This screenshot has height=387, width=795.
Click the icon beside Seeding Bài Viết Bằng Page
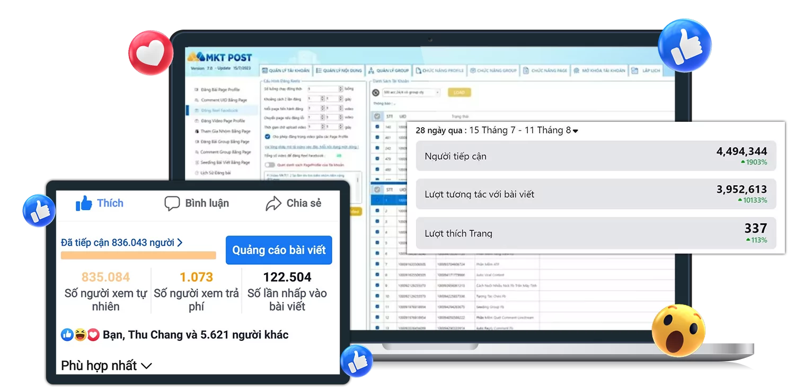tap(197, 163)
